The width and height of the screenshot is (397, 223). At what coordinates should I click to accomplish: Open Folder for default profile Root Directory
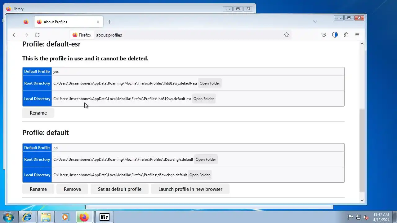[x=206, y=160]
